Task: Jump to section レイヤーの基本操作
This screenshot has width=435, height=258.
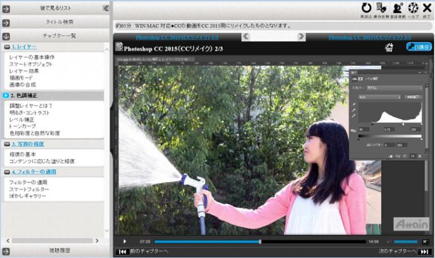Action: click(32, 57)
